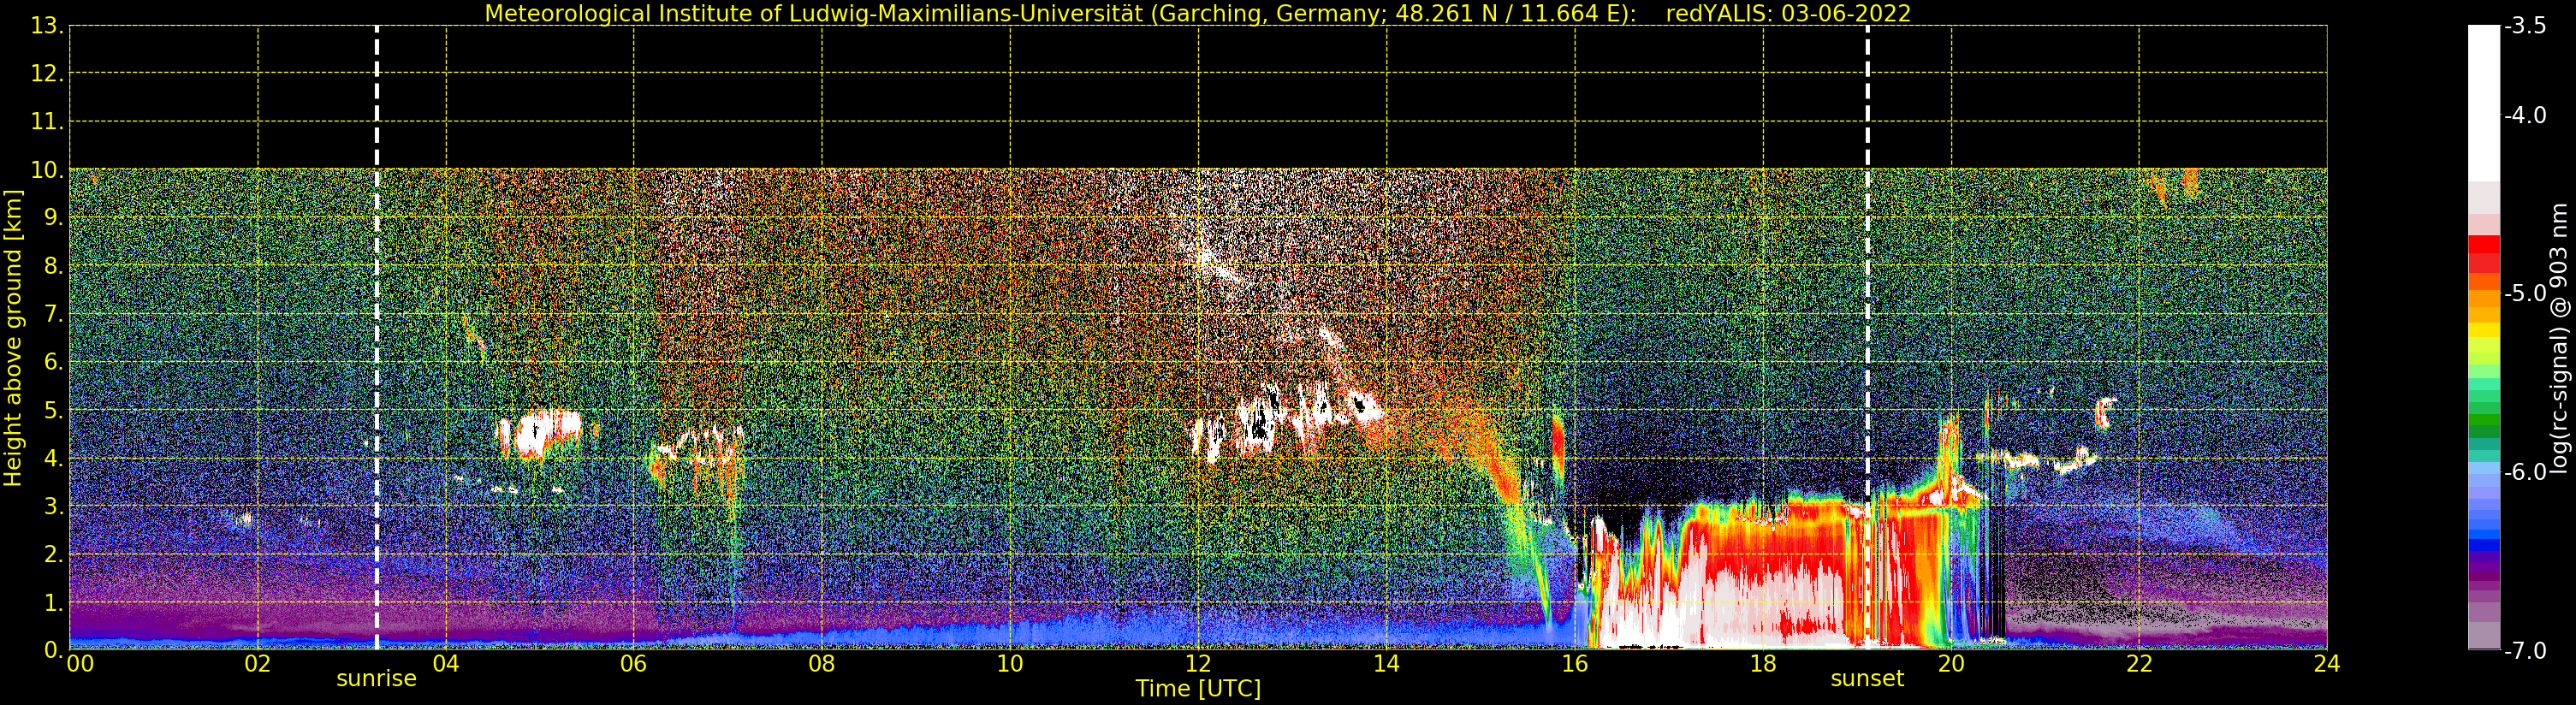Click the x-axis tick label '16'
This screenshot has width=2576, height=705.
pos(1575,664)
